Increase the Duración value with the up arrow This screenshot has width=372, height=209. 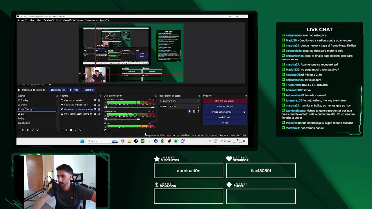pyautogui.click(x=199, y=105)
